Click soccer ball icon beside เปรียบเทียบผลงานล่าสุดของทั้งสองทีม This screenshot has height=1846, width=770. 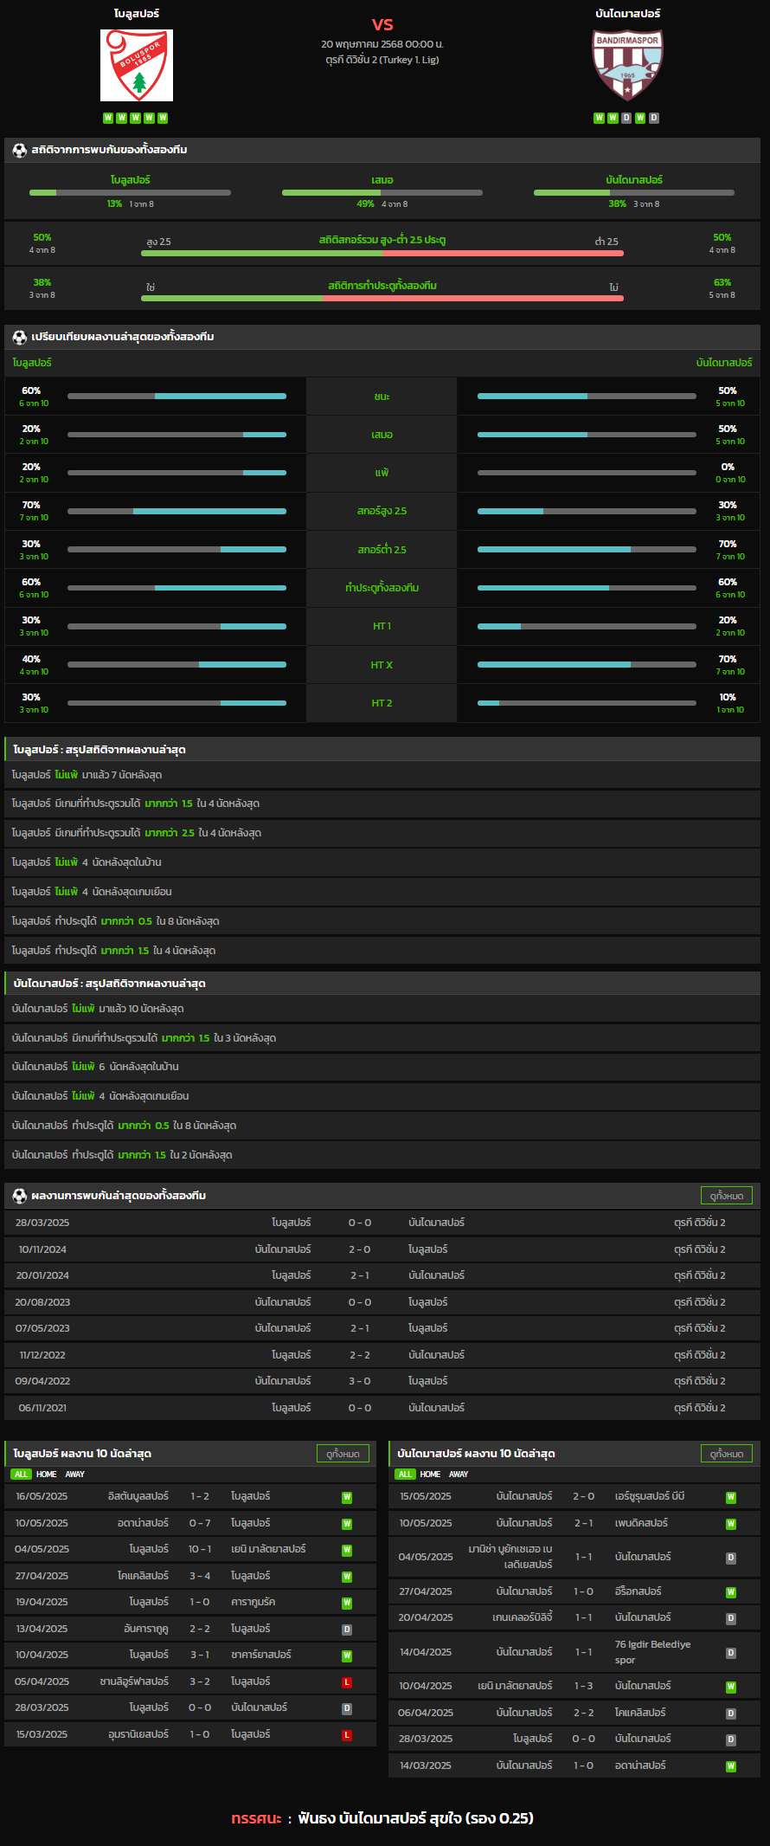(20, 337)
